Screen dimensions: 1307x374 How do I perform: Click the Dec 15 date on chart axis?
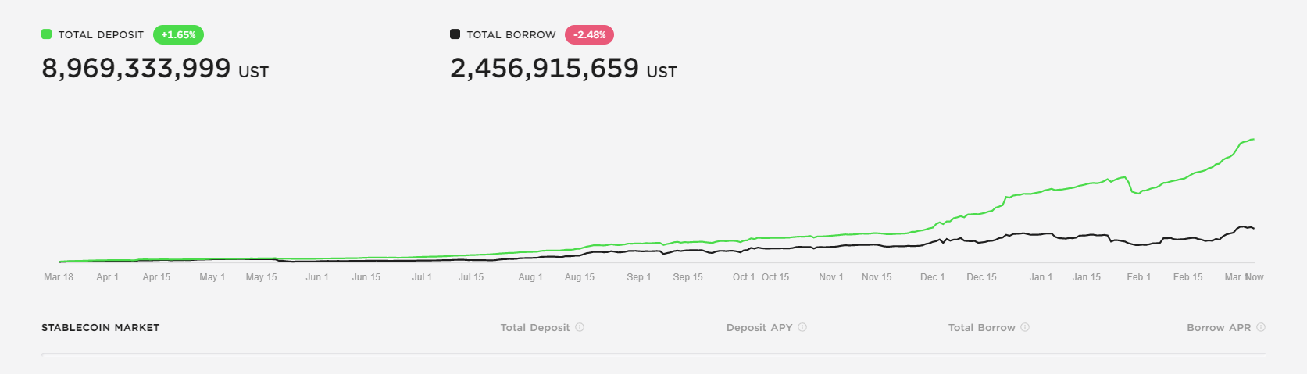pyautogui.click(x=981, y=277)
